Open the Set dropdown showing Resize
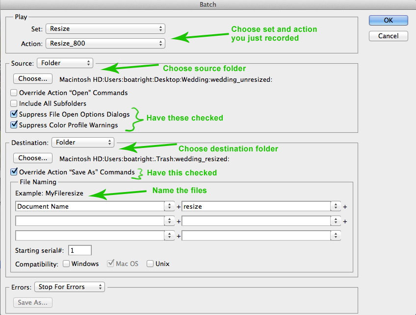Image resolution: width=416 pixels, height=315 pixels. pyautogui.click(x=105, y=28)
